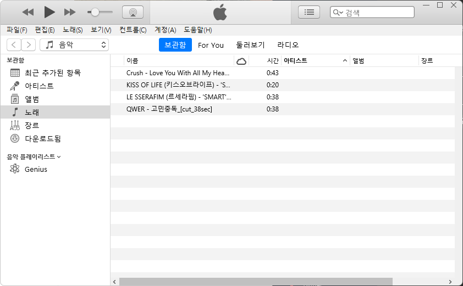This screenshot has width=463, height=286.
Task: Open the 음악 media type dropdown
Action: [74, 45]
